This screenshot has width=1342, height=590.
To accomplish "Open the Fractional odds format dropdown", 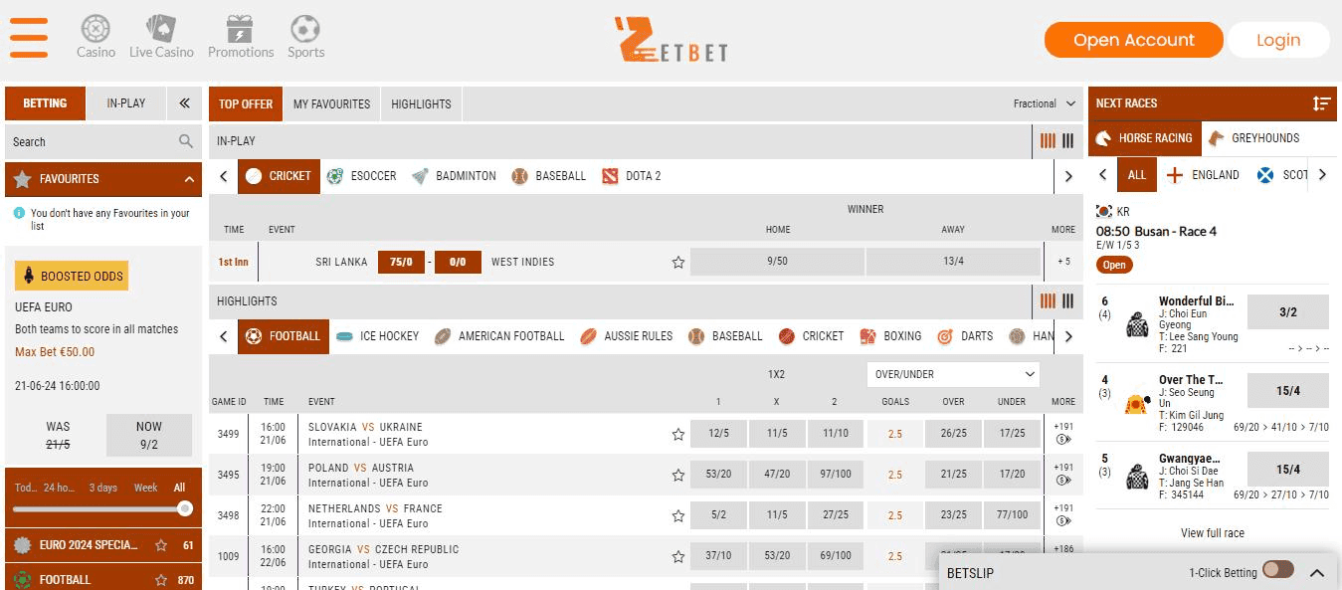I will 1045,103.
